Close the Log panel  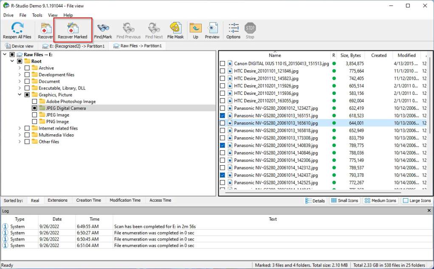pos(429,211)
